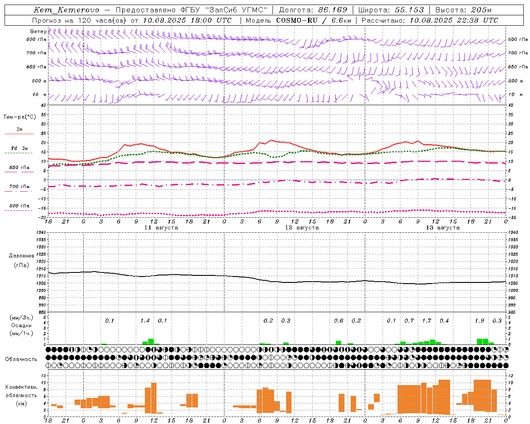Click the 'Td 2м' dew point legend entry
The width and height of the screenshot is (530, 424).
tap(19, 148)
